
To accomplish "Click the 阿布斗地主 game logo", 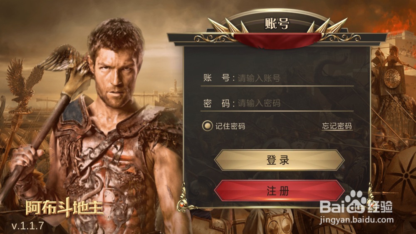I will point(64,208).
